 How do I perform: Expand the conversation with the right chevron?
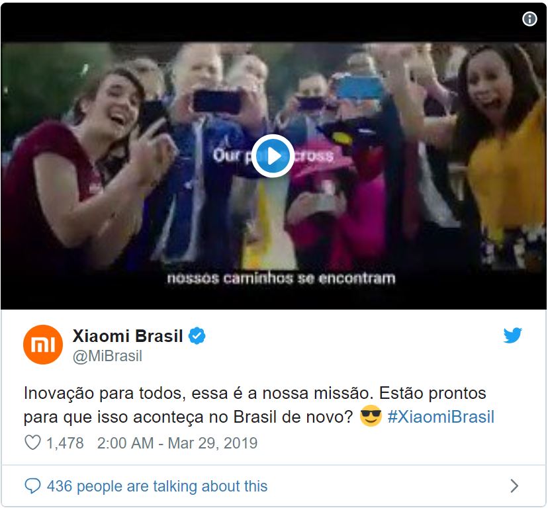tap(514, 486)
